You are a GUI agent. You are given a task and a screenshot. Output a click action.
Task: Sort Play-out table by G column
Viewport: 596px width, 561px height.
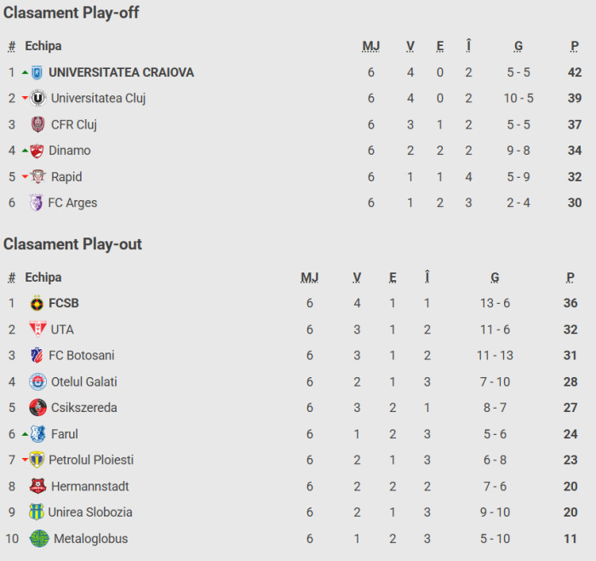tap(496, 278)
